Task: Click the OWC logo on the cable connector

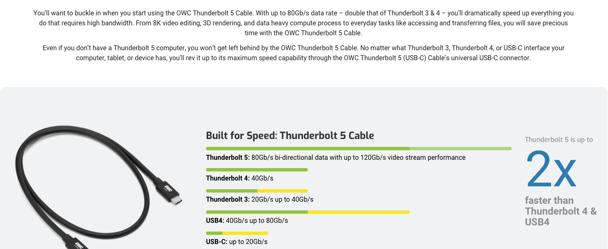Action: click(168, 189)
